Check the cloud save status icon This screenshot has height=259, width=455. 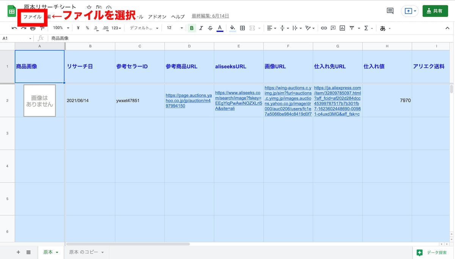tap(109, 7)
